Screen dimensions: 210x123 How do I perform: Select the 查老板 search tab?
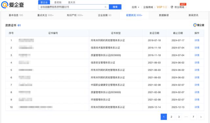pyautogui.click(x=58, y=2)
